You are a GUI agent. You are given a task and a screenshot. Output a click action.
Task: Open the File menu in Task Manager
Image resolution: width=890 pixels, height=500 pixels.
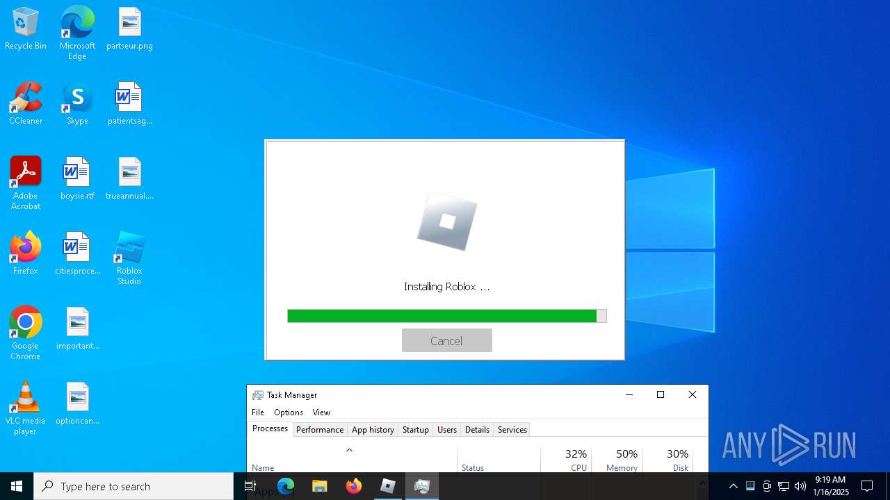(x=258, y=412)
